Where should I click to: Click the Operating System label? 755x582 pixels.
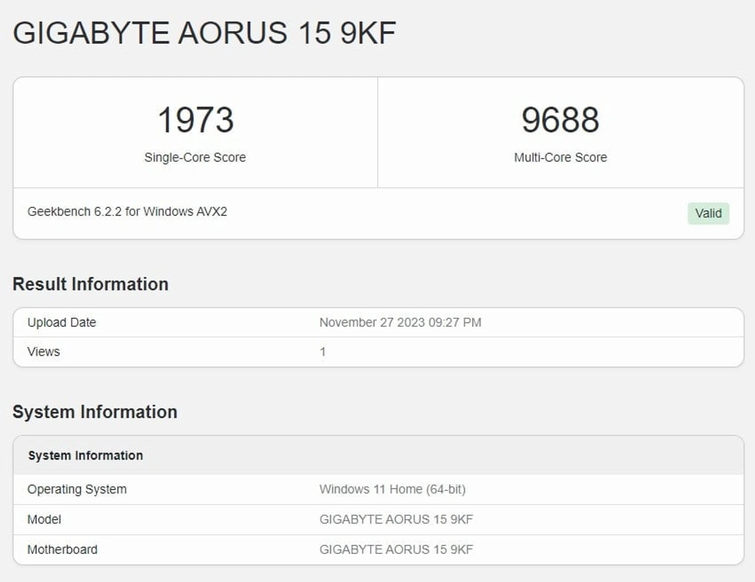(77, 489)
